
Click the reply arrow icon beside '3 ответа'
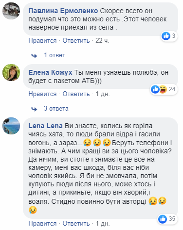coord(34,109)
